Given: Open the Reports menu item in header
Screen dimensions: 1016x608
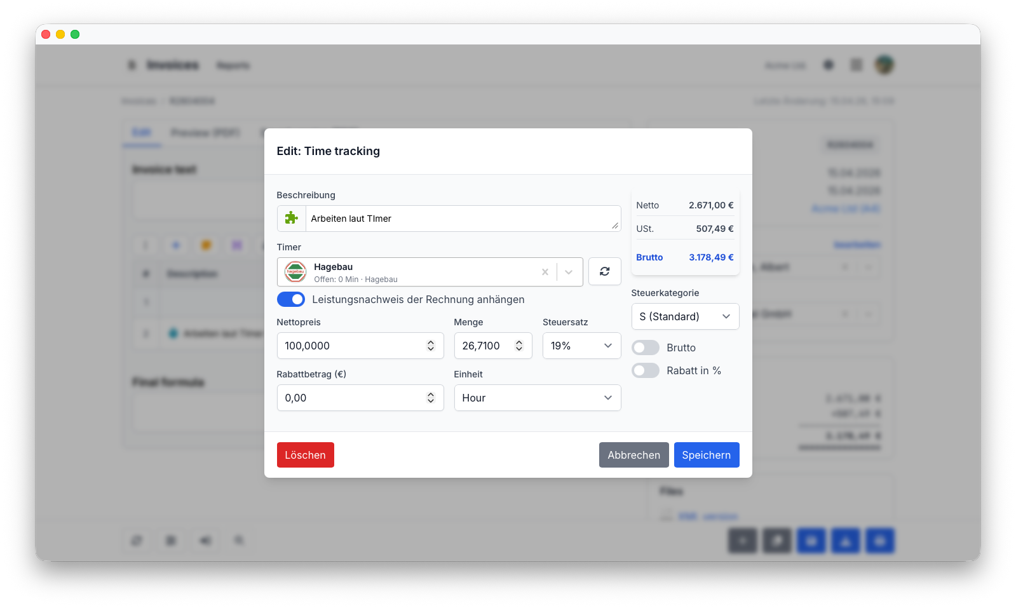Looking at the screenshot, I should tap(233, 65).
